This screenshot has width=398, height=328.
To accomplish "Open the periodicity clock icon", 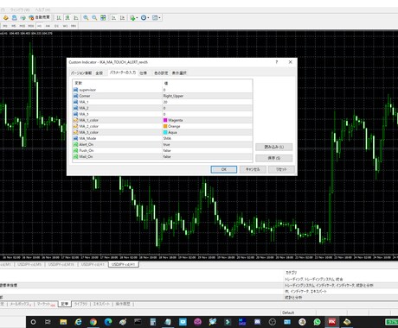I will 144,17.
